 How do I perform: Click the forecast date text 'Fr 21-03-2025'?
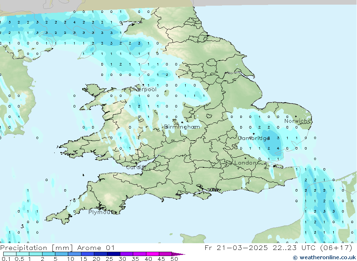coord(236,248)
